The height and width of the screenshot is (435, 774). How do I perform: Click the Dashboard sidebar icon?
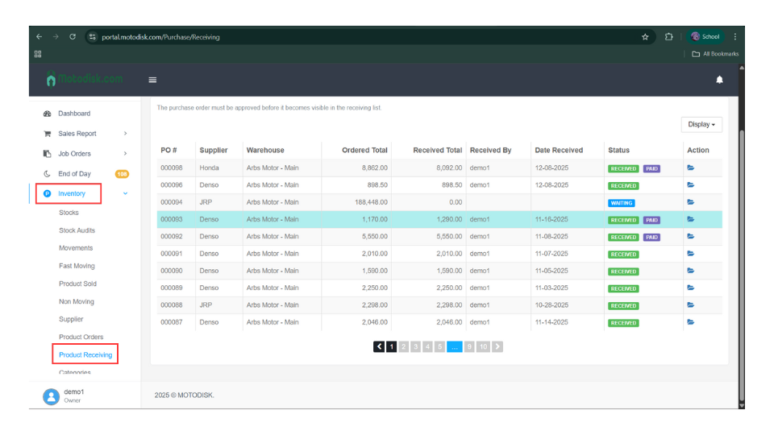48,114
